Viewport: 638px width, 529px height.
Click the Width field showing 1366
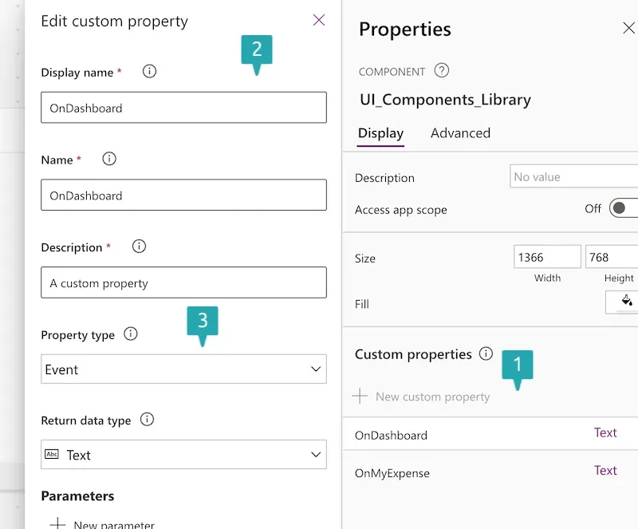[547, 257]
